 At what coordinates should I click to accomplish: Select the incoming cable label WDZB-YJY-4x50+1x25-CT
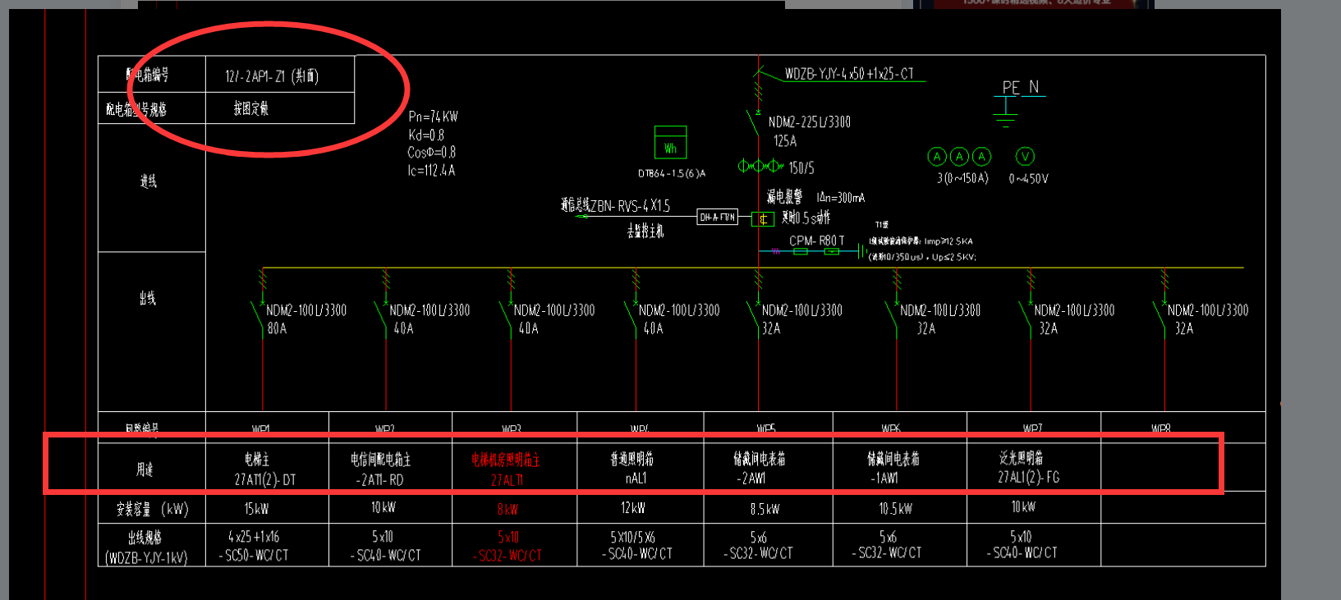pos(849,74)
